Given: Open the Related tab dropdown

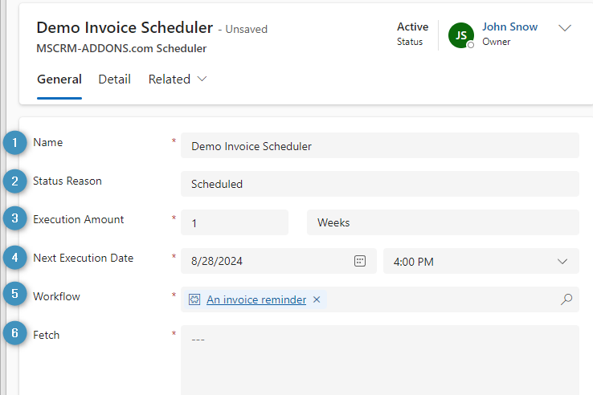Looking at the screenshot, I should click(x=178, y=79).
